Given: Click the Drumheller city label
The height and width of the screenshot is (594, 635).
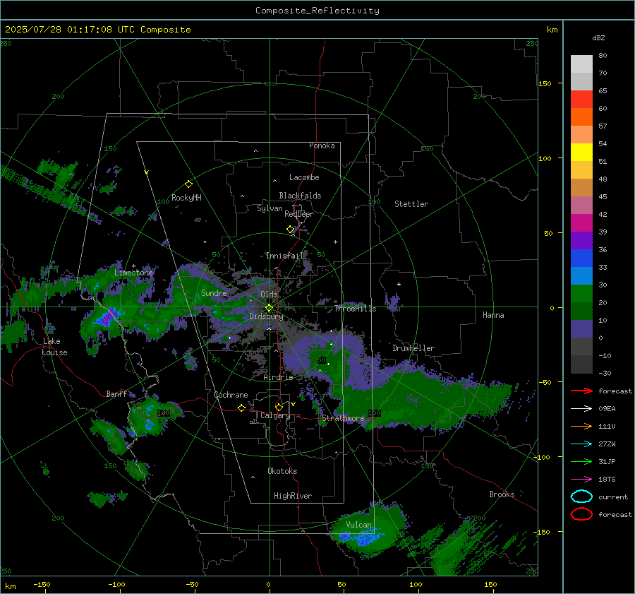Looking at the screenshot, I should (413, 348).
